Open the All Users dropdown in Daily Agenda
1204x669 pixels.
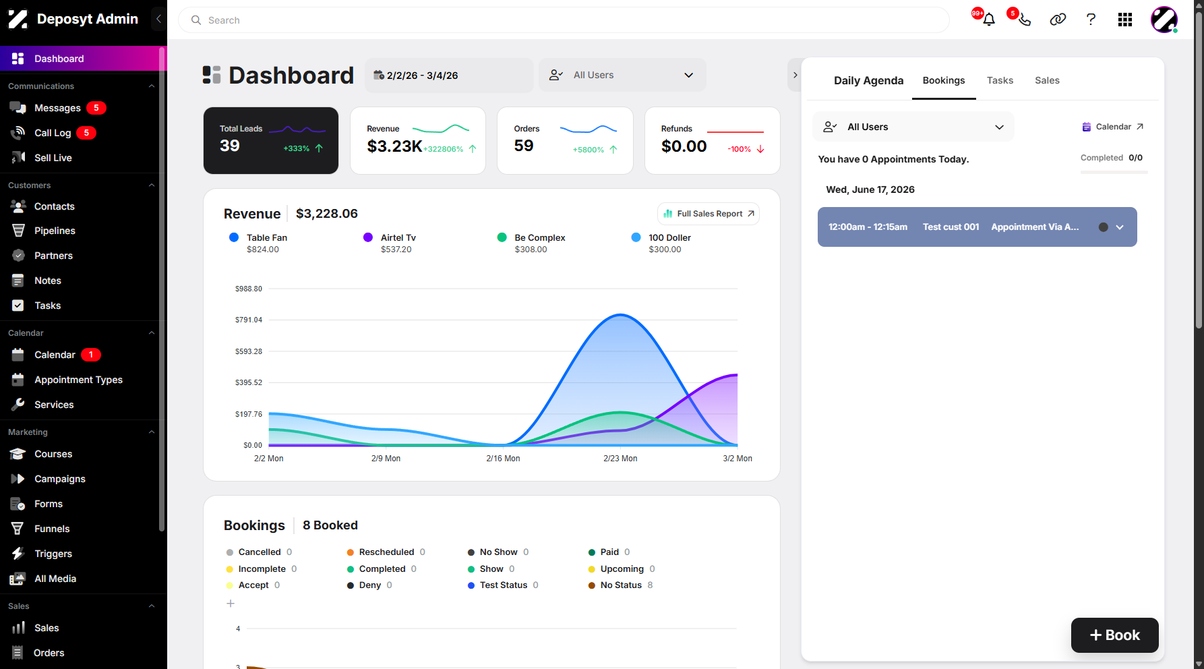913,127
